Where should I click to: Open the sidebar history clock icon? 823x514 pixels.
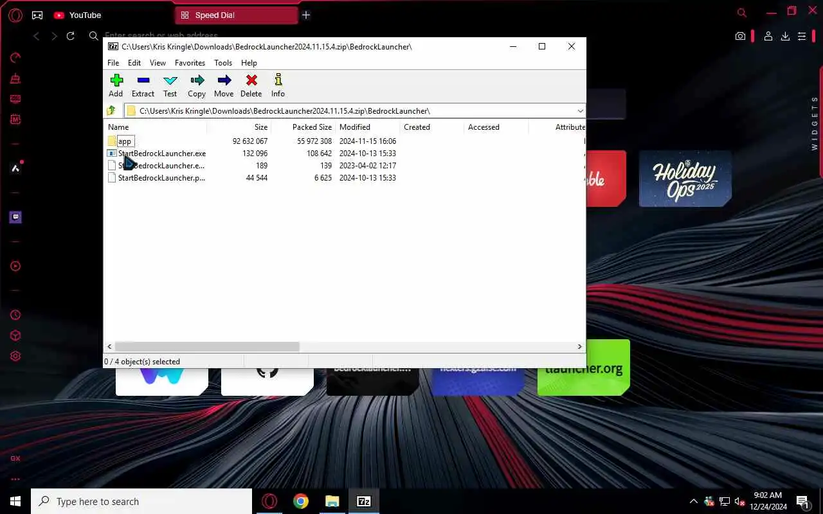[x=15, y=315]
